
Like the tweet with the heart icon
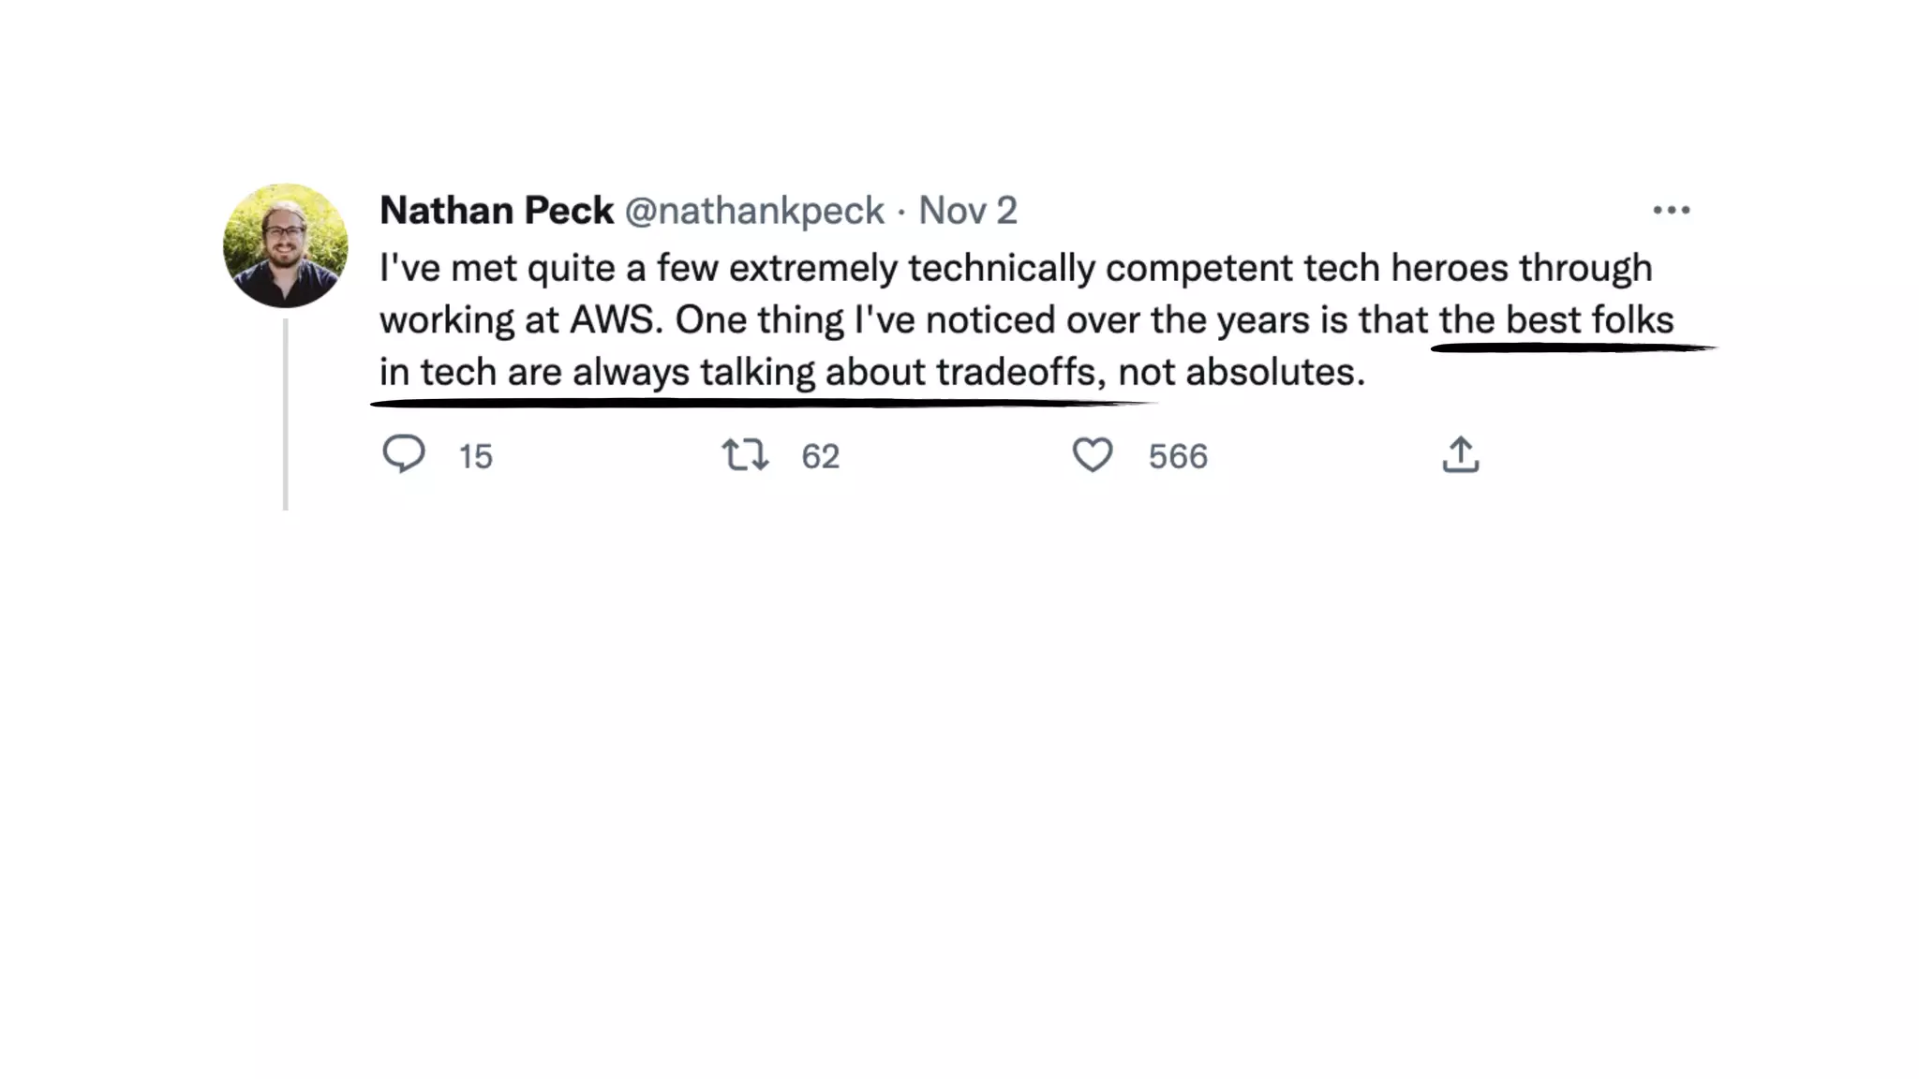point(1092,455)
